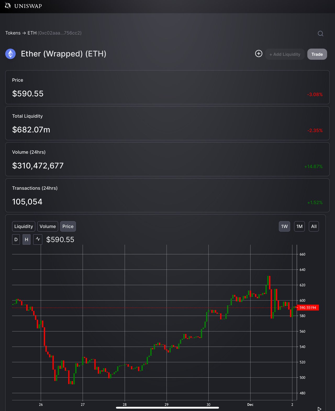The width and height of the screenshot is (335, 411).
Task: Go back to the Tokens link
Action: pos(13,33)
